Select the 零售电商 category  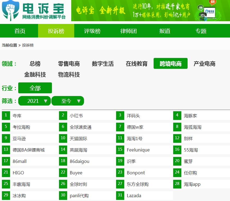(x=69, y=64)
